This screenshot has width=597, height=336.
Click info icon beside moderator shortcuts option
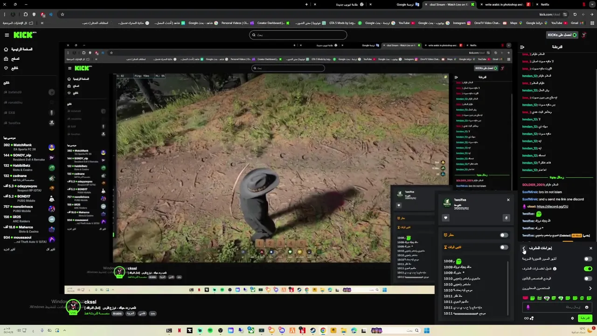[x=555, y=269]
